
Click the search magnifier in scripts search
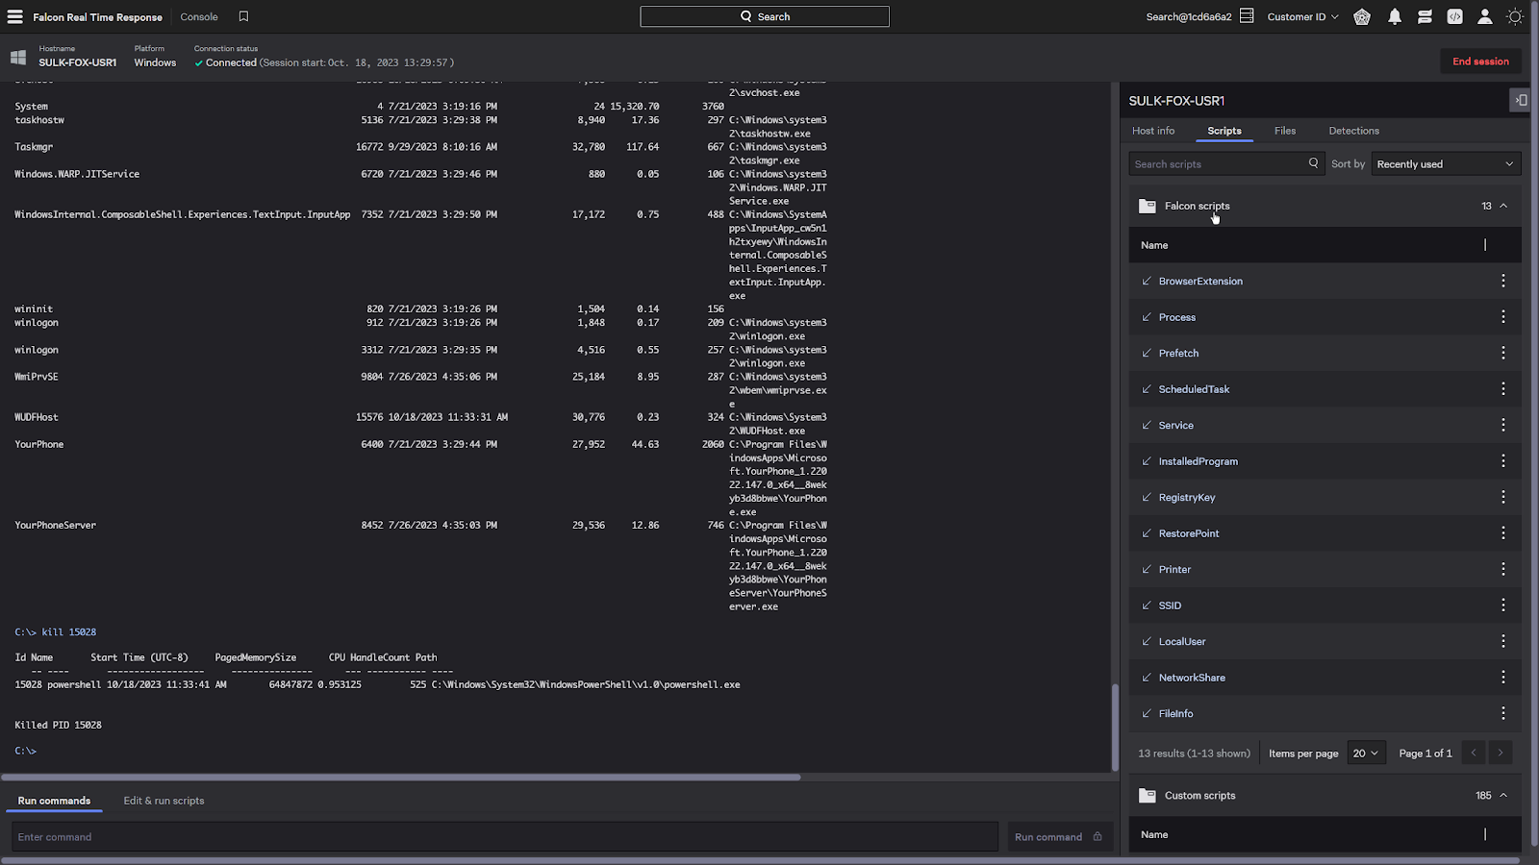(1313, 163)
